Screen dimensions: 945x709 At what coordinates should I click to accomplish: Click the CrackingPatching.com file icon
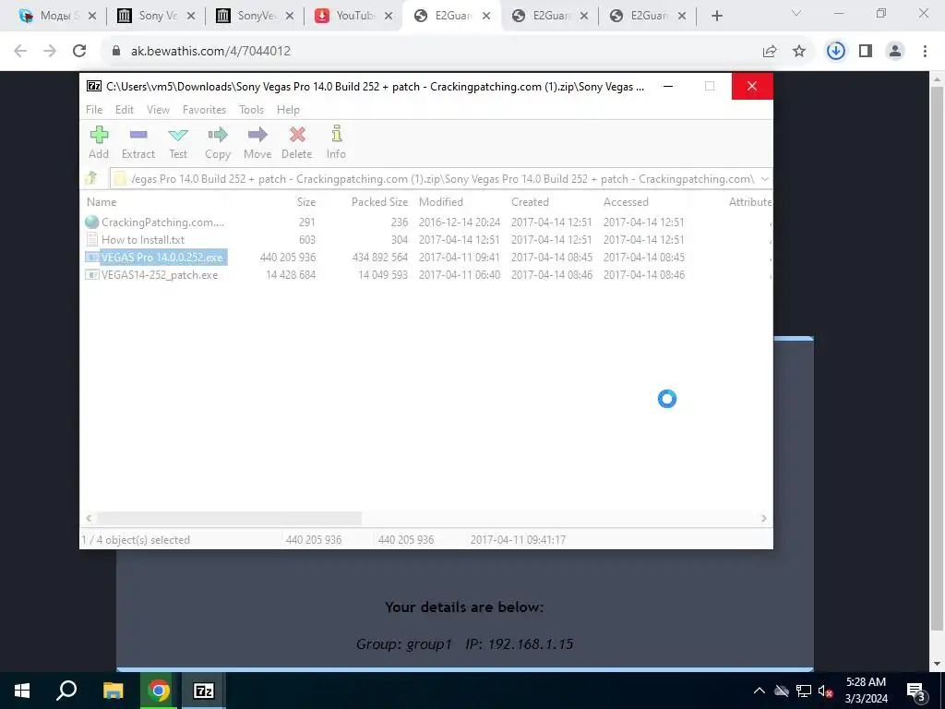(92, 222)
